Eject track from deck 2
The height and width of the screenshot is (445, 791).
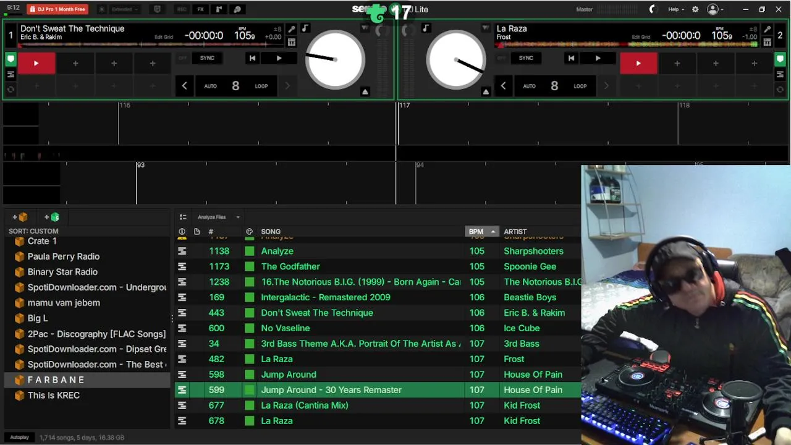click(486, 91)
